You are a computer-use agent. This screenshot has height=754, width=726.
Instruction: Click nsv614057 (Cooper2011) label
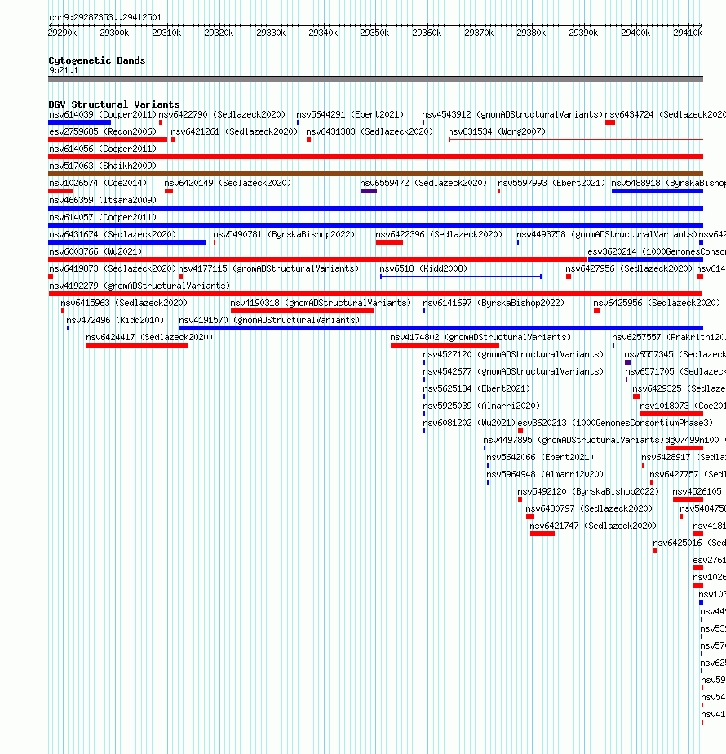(x=103, y=217)
